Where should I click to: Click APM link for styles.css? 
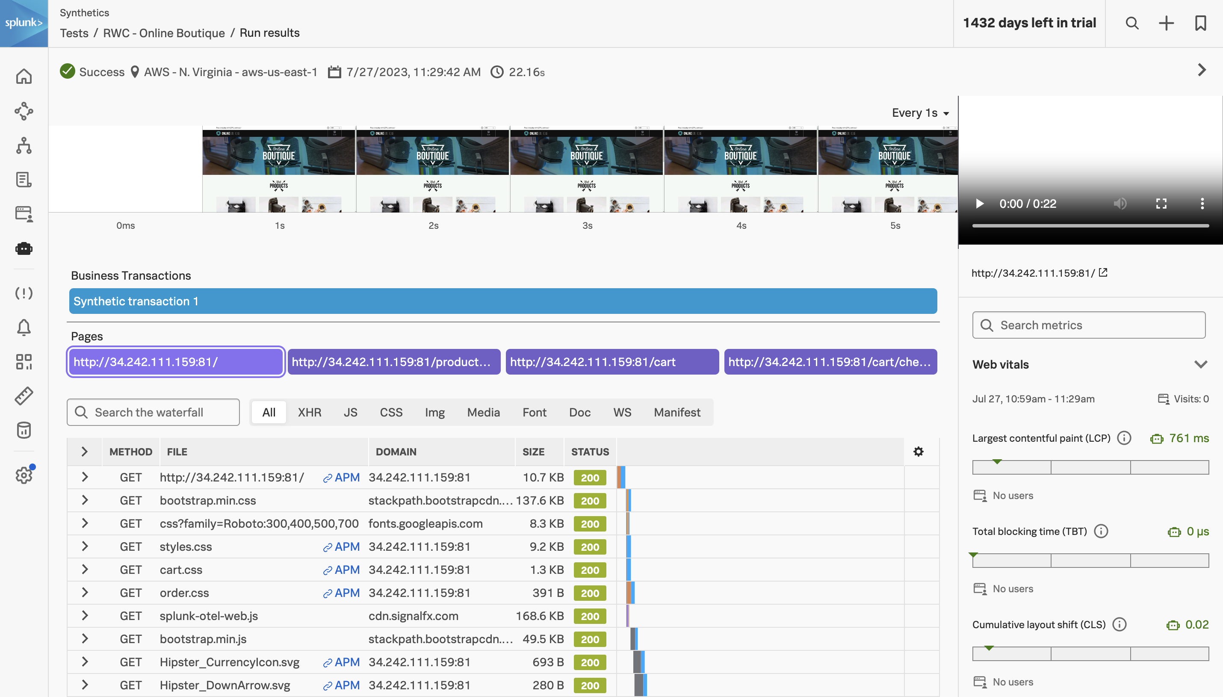tap(341, 546)
